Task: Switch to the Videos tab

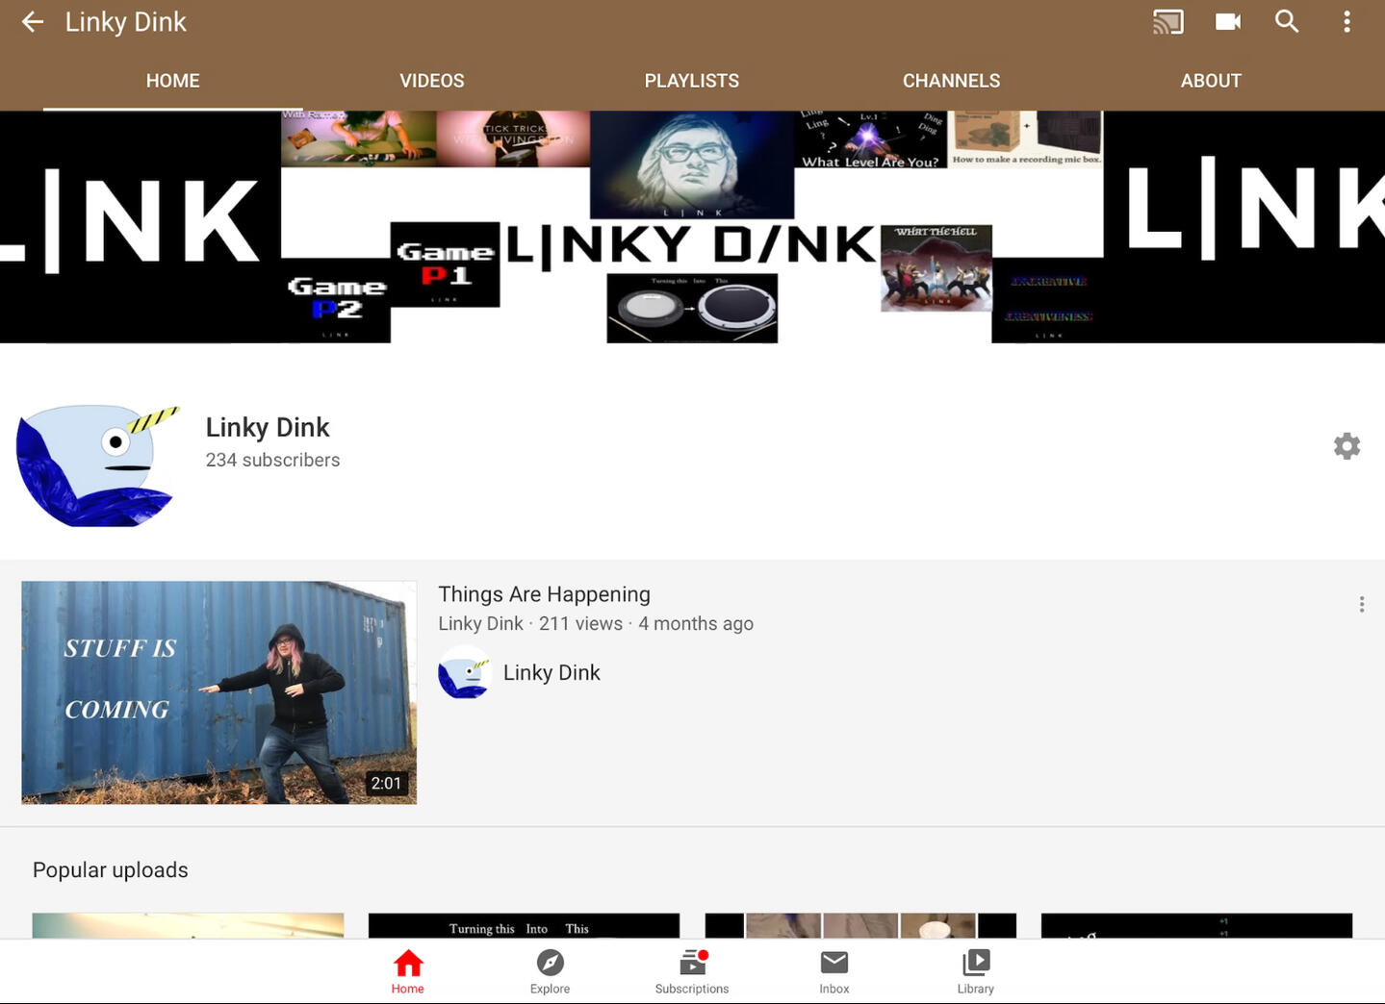Action: pyautogui.click(x=432, y=81)
